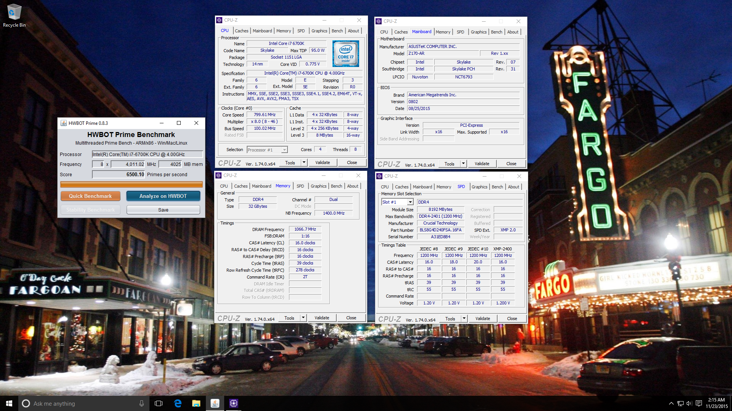Open About tab in the SPD window
This screenshot has height=411, width=732.
tap(514, 187)
